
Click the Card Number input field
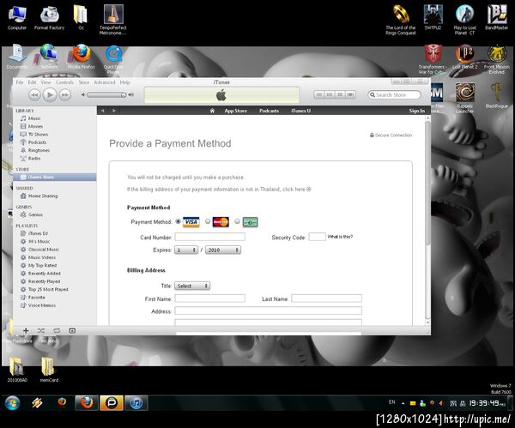(x=210, y=237)
